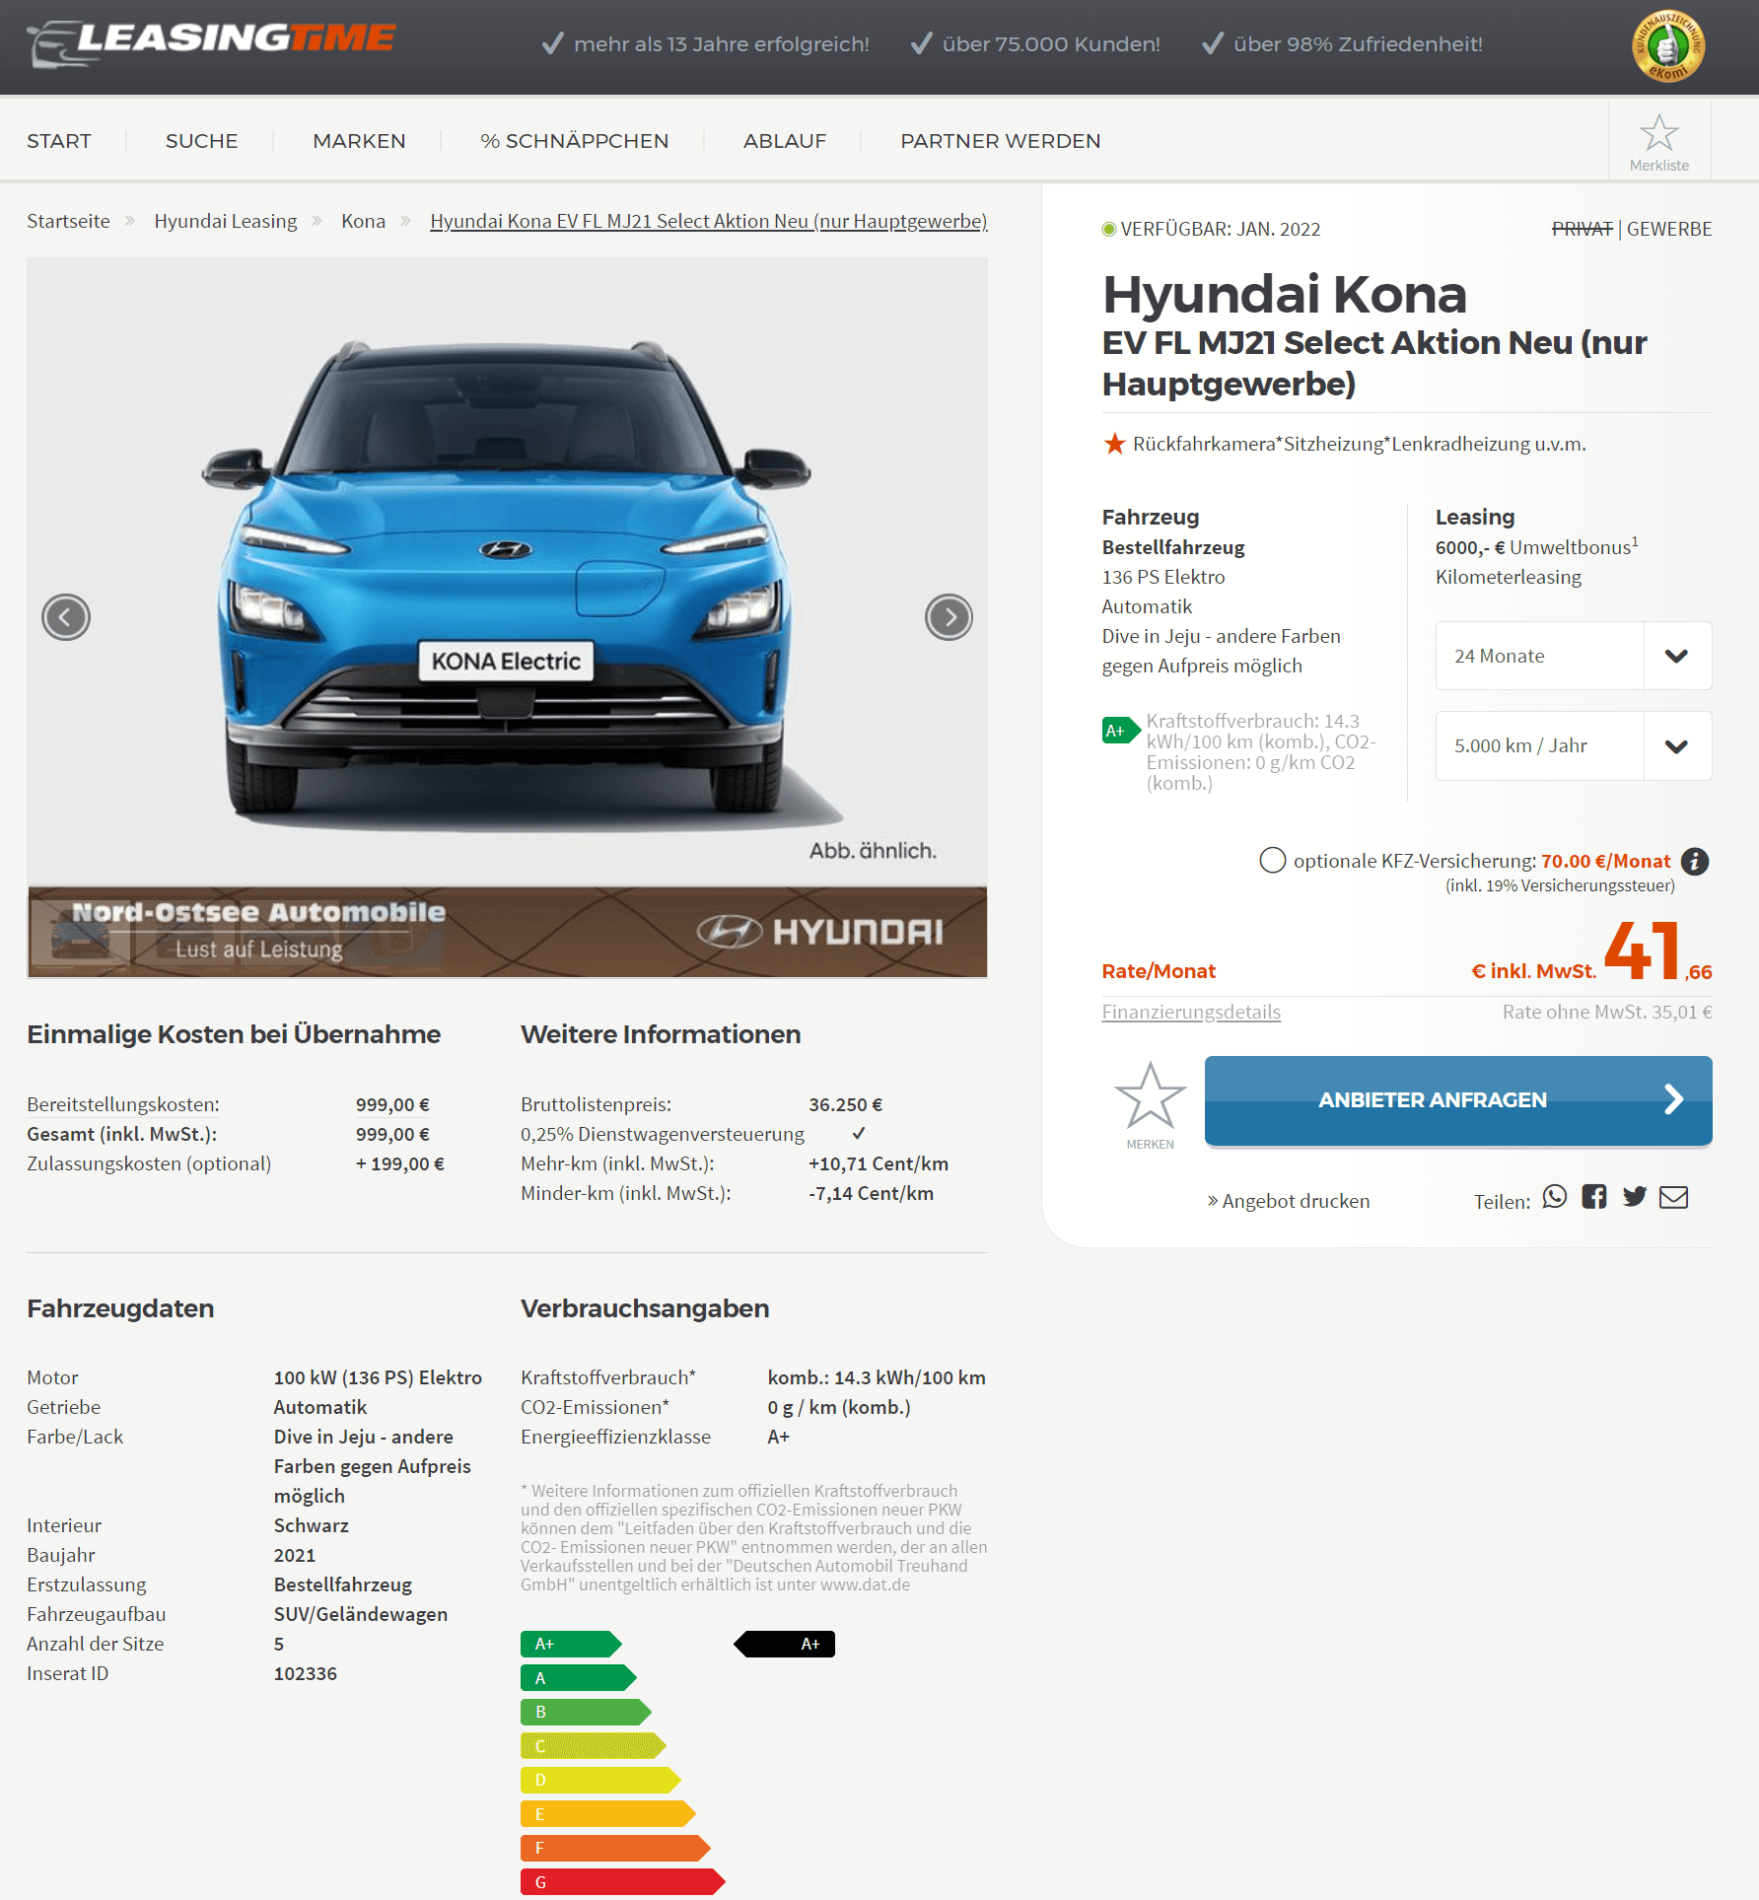
Task: Open insurance info icon
Action: coord(1695,861)
